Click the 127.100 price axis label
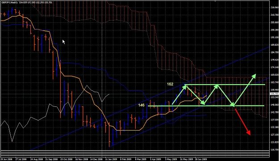The width and height of the screenshot is (279, 161). [275, 135]
